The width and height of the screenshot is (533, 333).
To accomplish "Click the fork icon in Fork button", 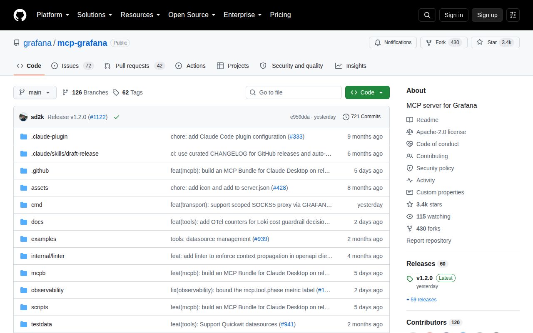I will tap(429, 42).
